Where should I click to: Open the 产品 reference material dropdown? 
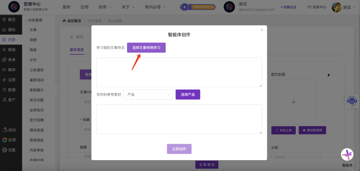tap(148, 94)
